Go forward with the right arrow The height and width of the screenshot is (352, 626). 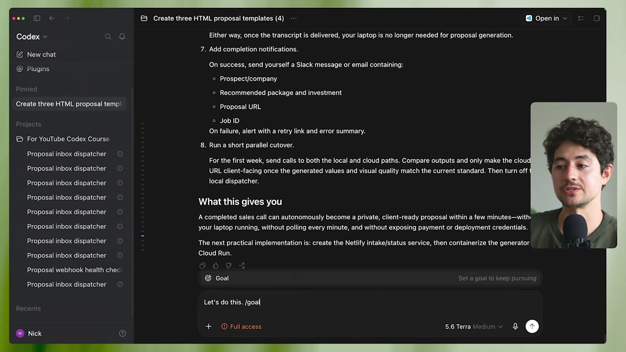point(67,18)
